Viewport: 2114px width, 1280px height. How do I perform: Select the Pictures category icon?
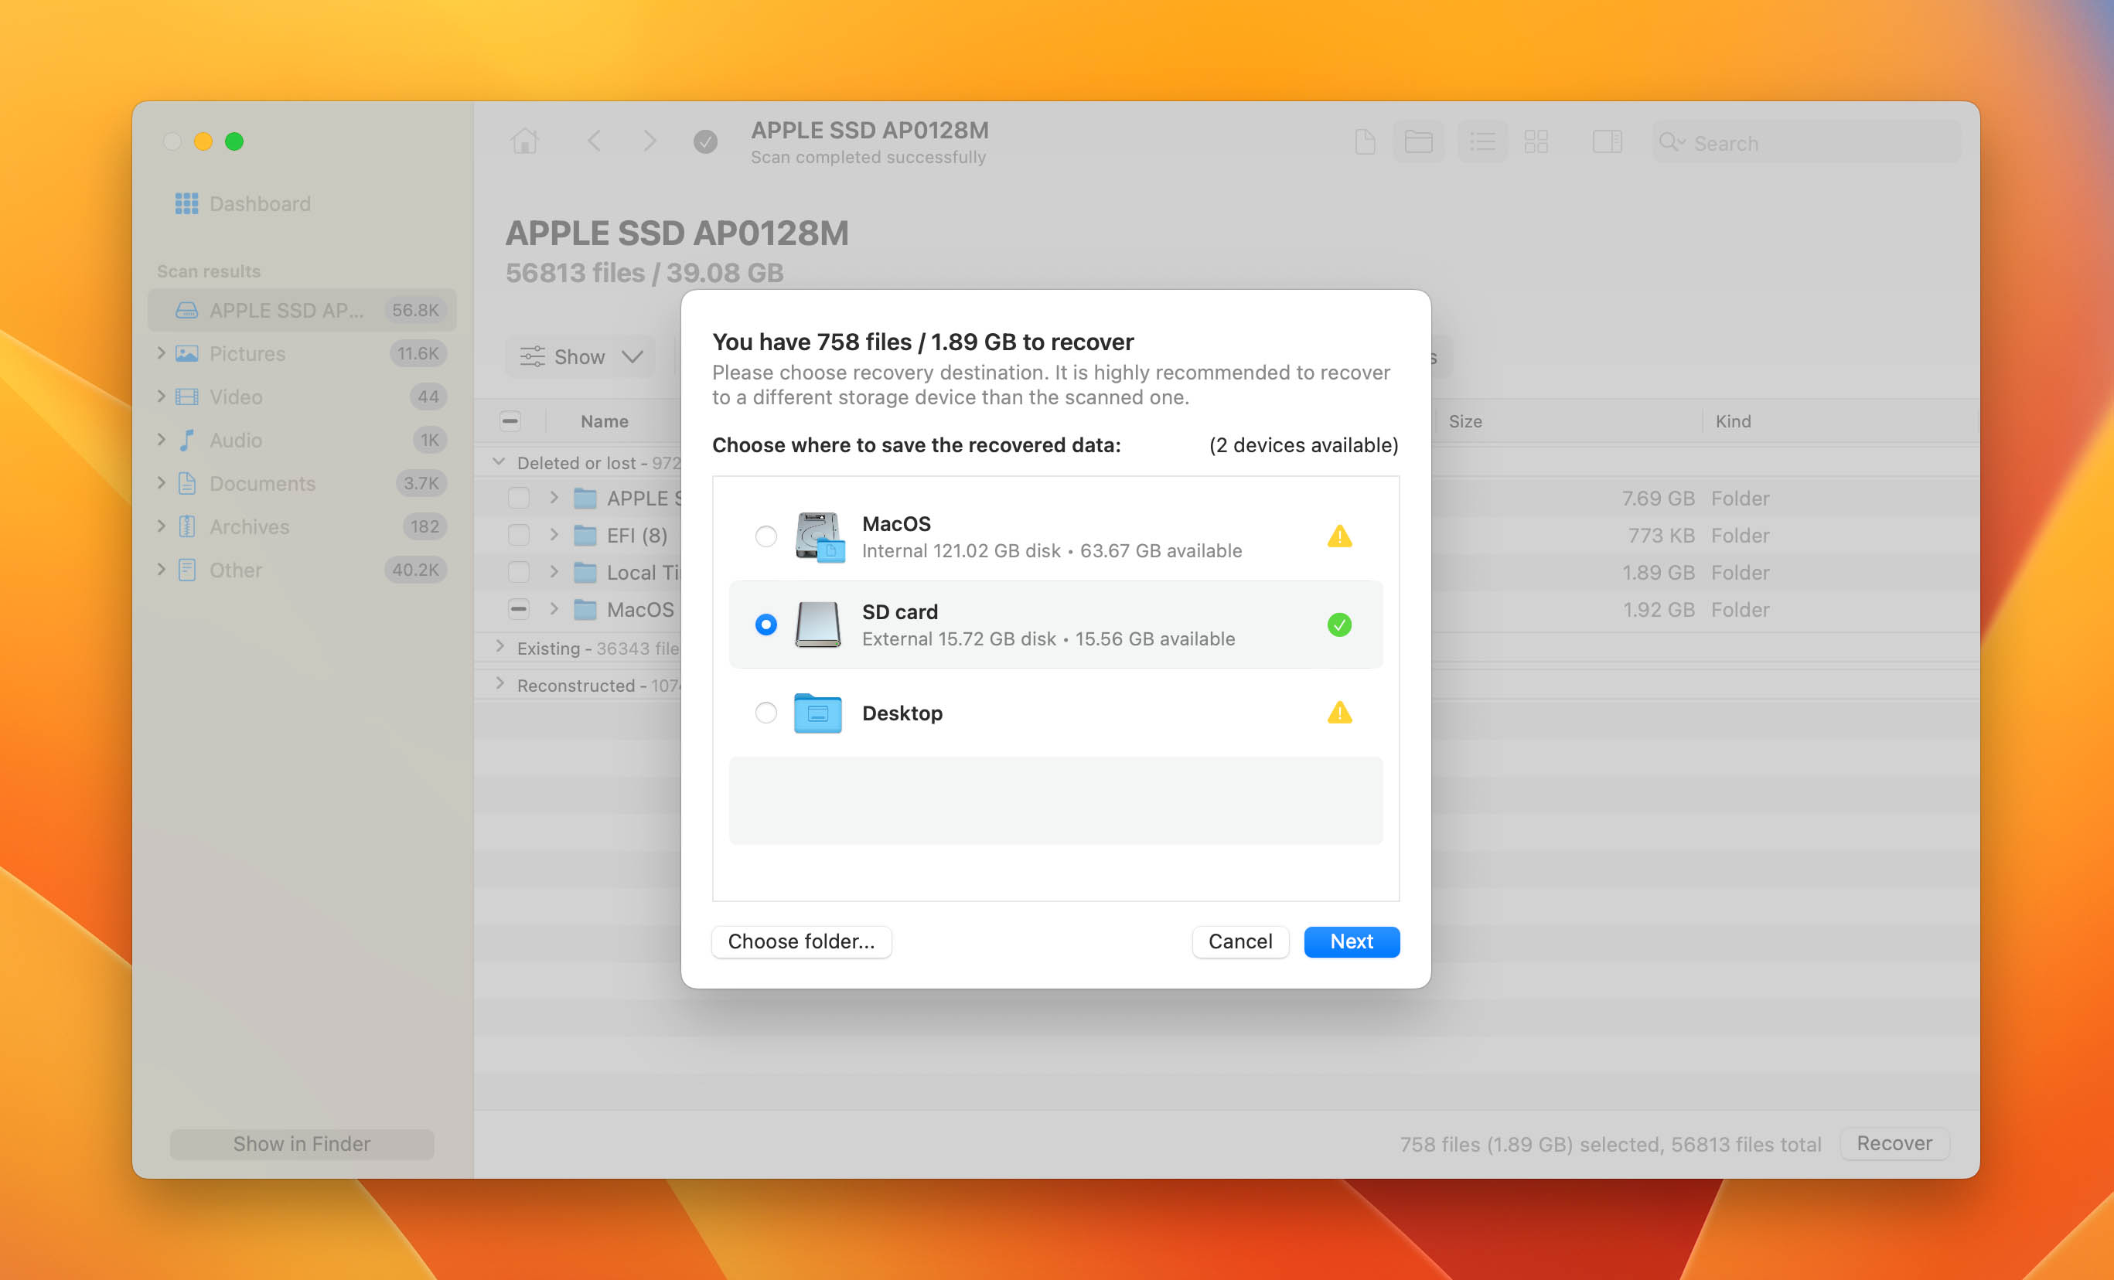click(x=186, y=352)
